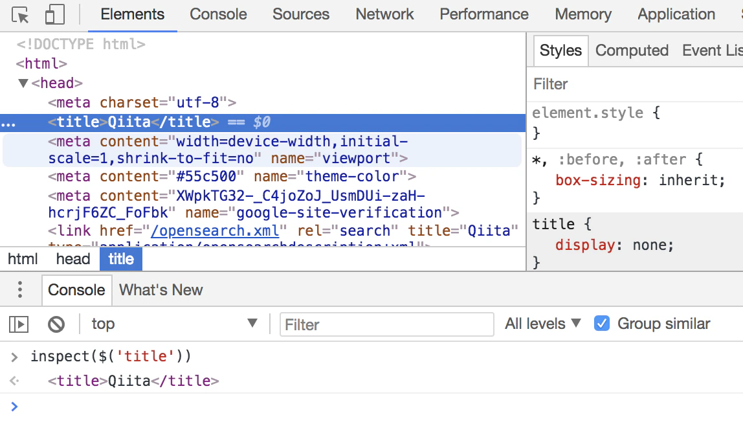Click the console output title Qiita result
The height and width of the screenshot is (439, 743).
click(x=133, y=381)
